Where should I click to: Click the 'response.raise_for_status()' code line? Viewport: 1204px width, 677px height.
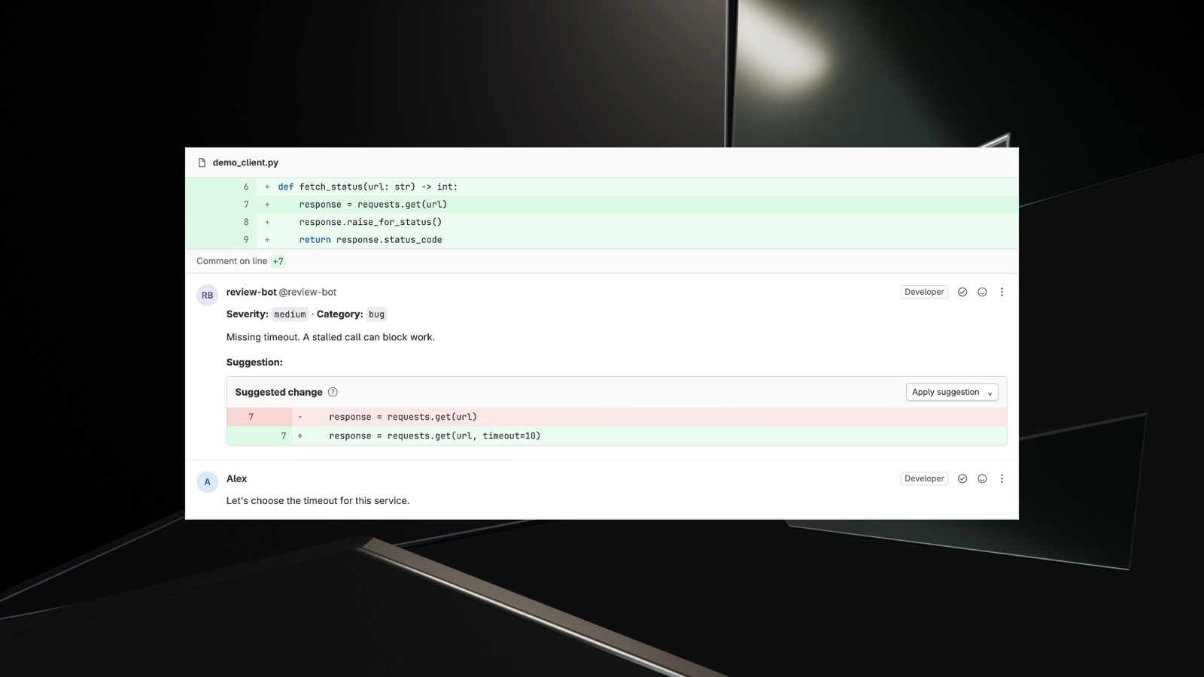[x=601, y=222]
